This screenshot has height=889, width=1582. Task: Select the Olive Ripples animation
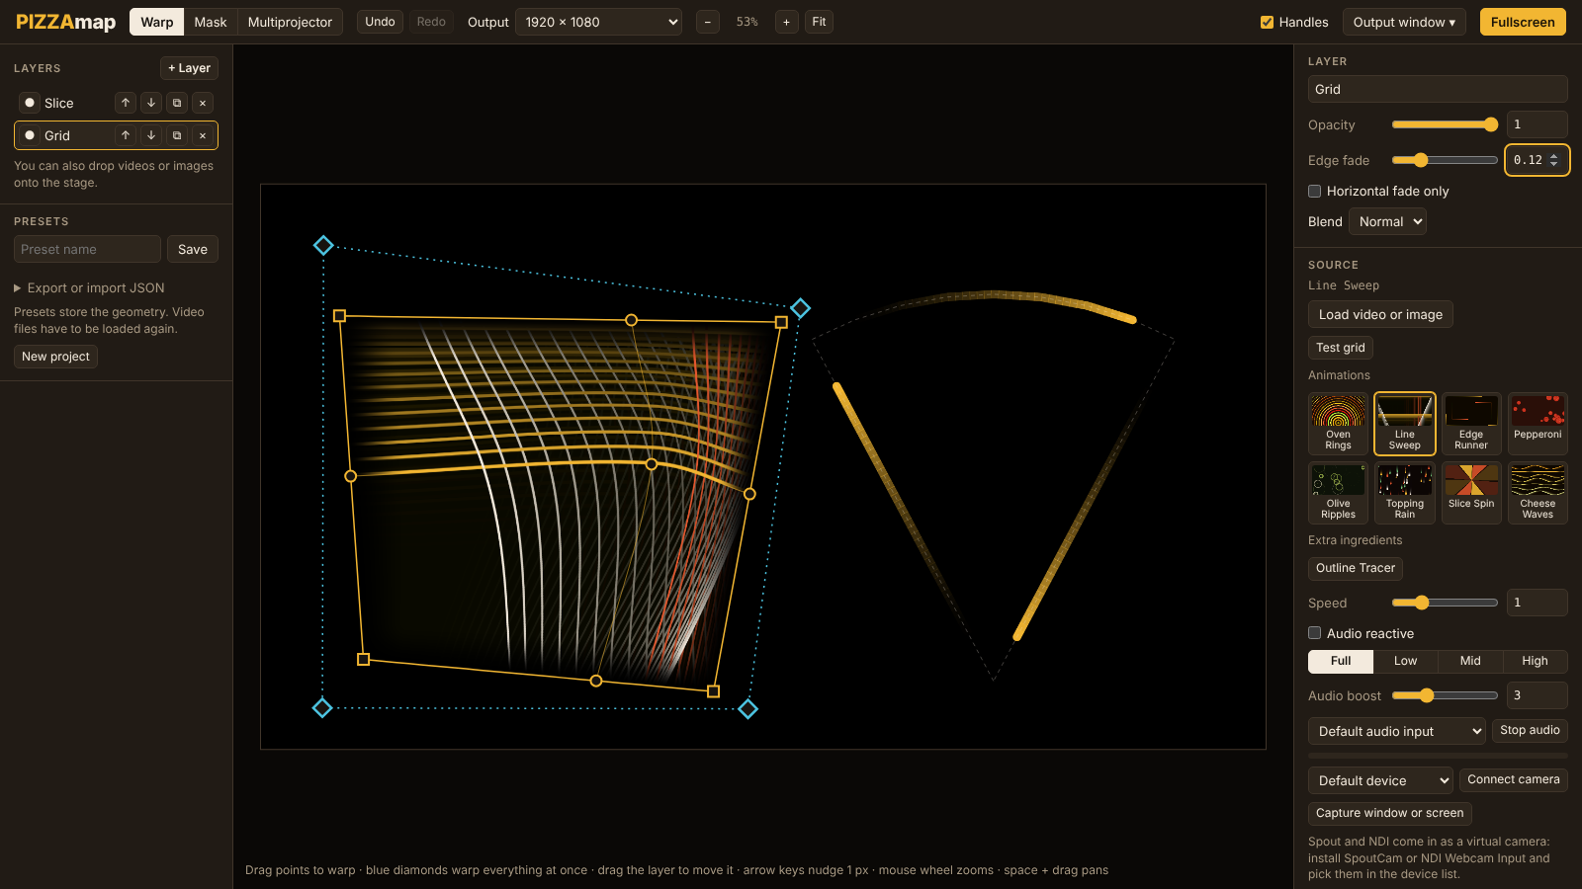coord(1338,493)
